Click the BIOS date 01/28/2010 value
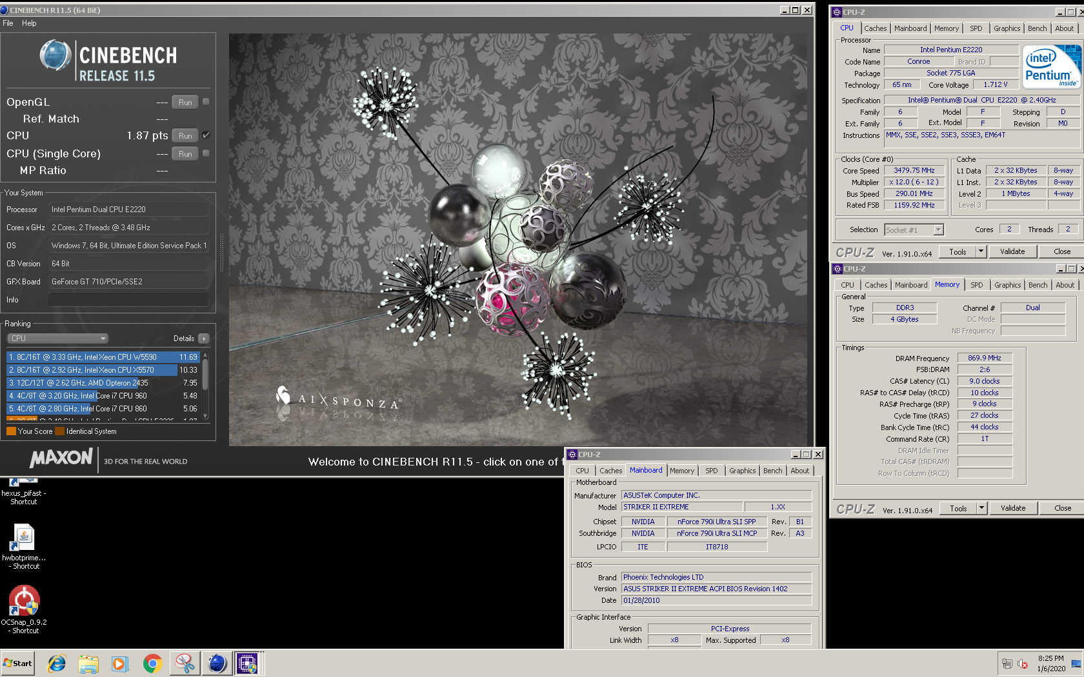1084x677 pixels. (x=716, y=600)
